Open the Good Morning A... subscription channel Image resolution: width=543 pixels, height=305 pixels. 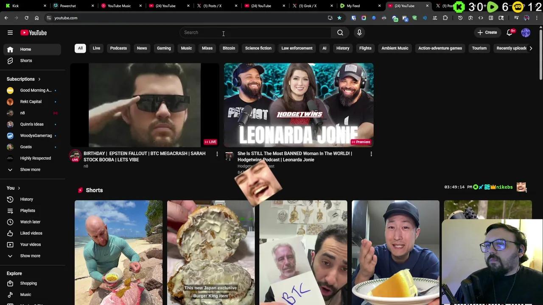click(32, 90)
